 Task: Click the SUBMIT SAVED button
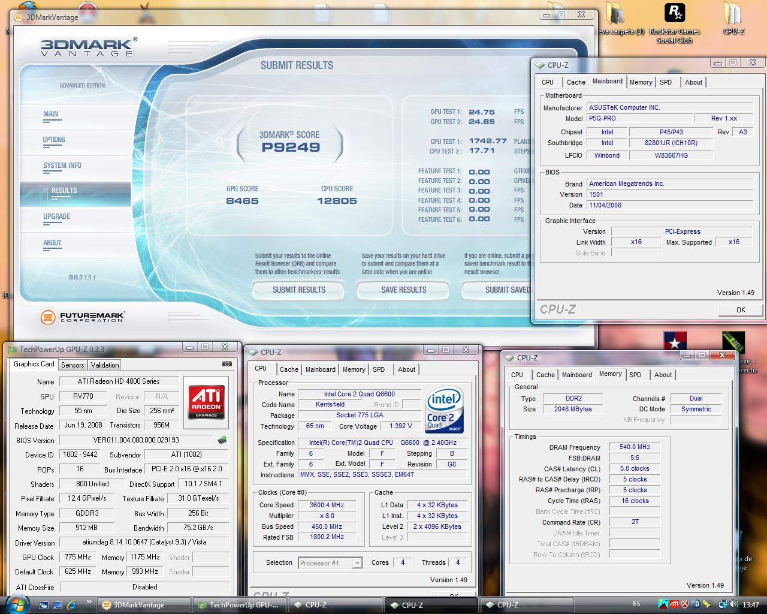pos(497,290)
